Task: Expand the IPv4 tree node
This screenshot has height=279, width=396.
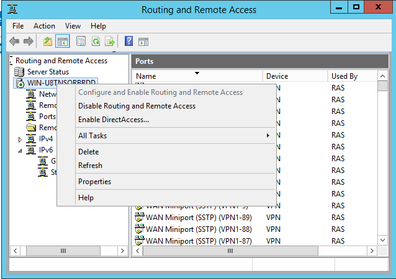Action: 20,139
